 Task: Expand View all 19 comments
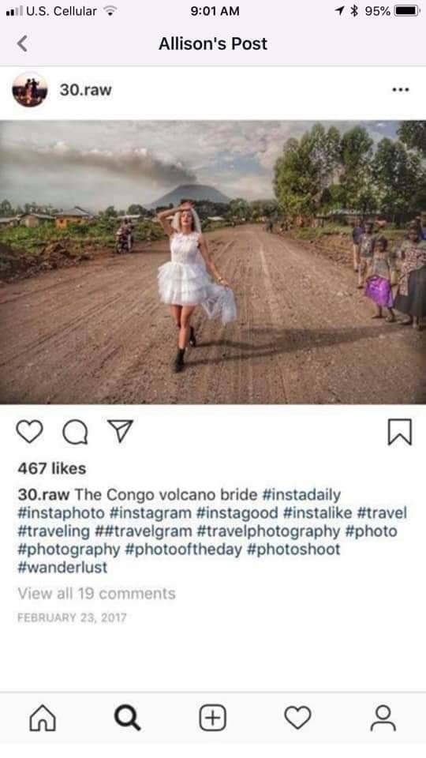pyautogui.click(x=96, y=594)
